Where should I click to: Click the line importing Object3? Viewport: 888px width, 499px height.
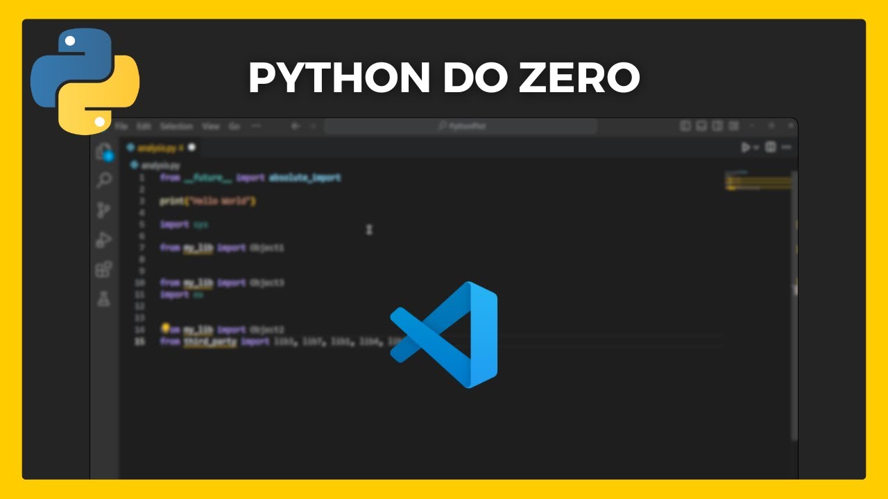tap(222, 283)
